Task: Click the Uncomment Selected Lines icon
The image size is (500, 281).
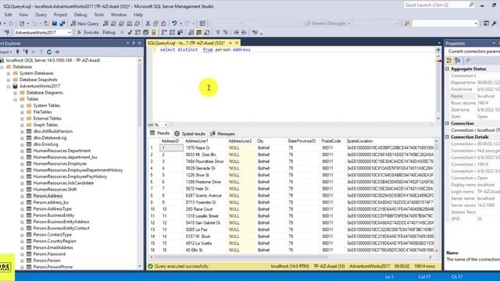Action: coord(226,33)
